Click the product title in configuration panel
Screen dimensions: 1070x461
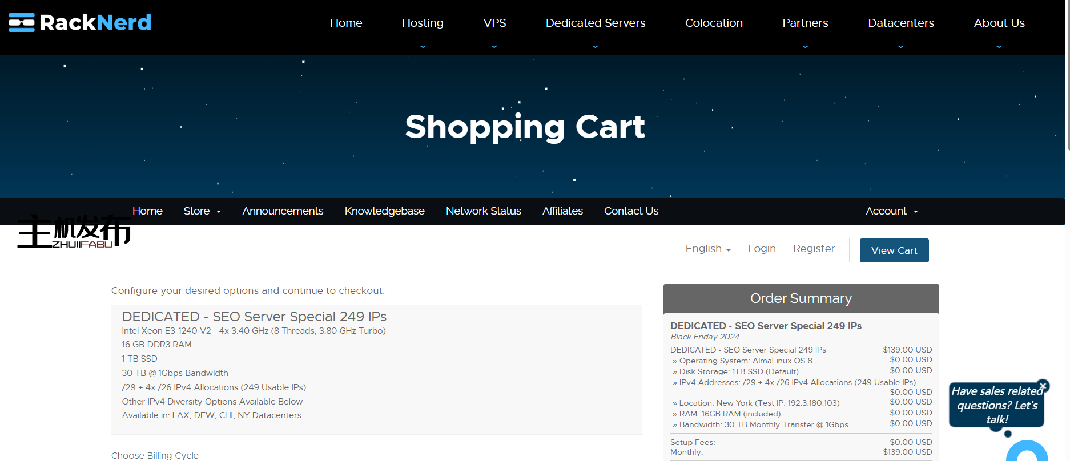tap(254, 317)
